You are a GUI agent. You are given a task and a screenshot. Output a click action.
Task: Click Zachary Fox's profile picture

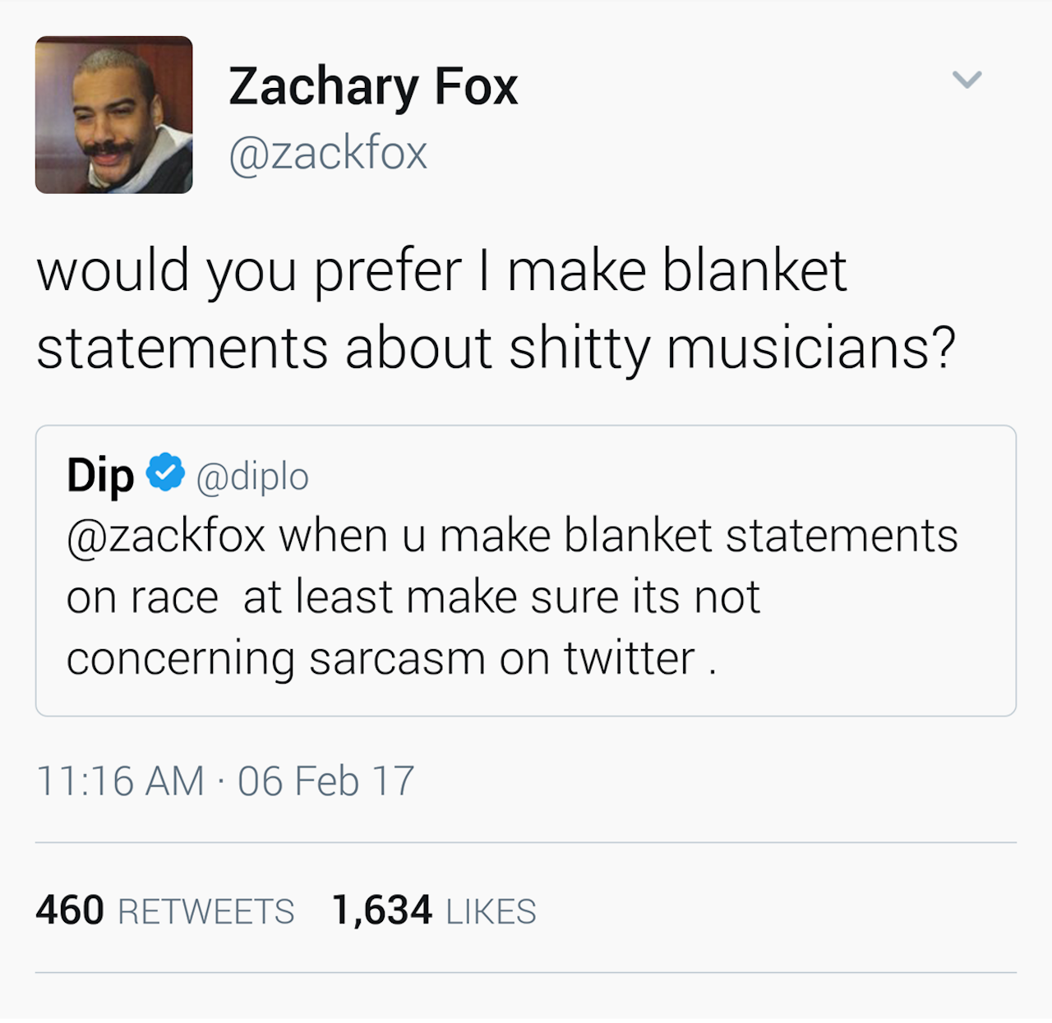coord(113,115)
